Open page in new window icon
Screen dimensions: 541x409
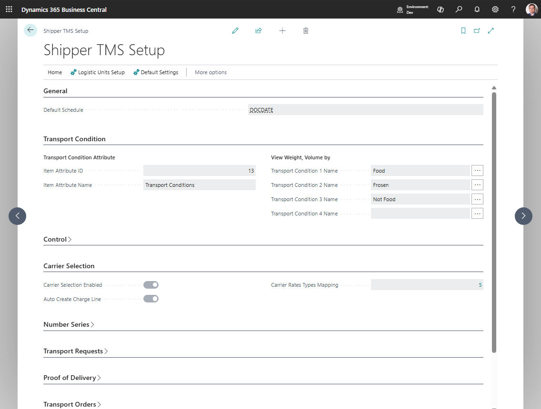click(x=477, y=30)
